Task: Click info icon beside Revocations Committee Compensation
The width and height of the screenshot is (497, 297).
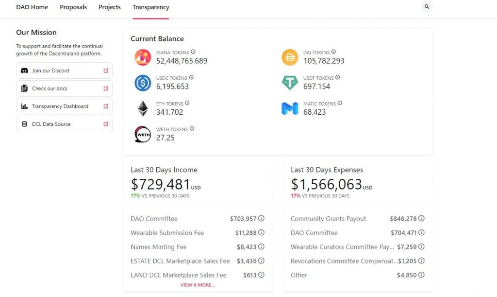Action: 421,261
